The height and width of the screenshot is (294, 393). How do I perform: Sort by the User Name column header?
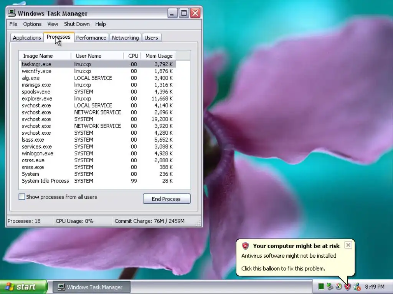[x=97, y=56]
